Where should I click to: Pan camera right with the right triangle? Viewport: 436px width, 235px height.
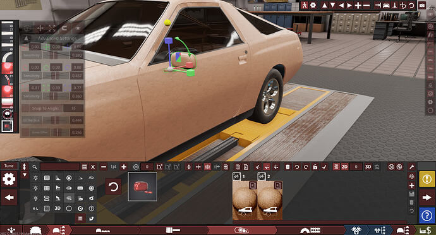click(349, 5)
